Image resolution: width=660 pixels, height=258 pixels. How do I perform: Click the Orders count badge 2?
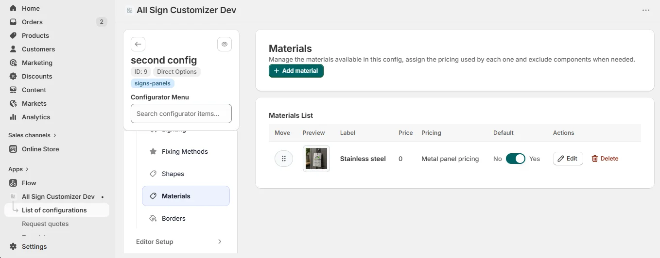pos(102,22)
